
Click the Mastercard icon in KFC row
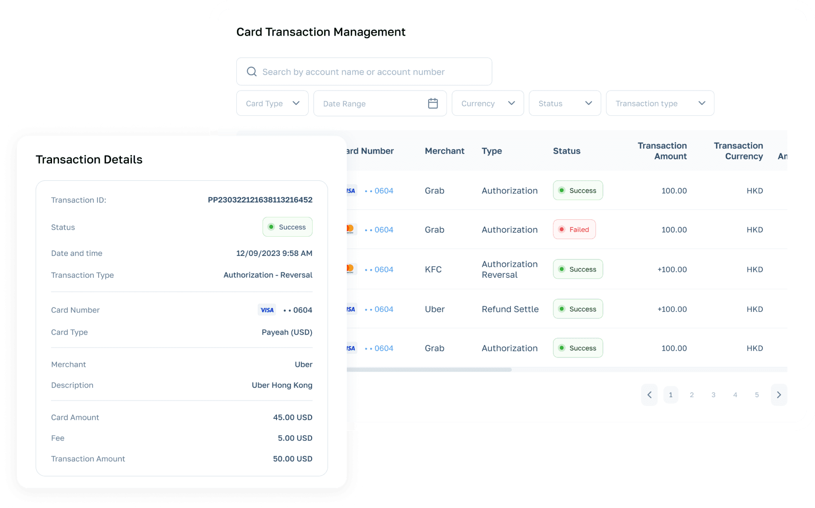351,269
